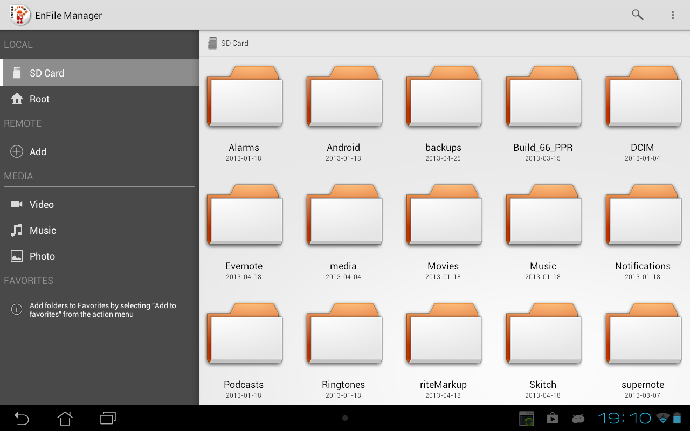Screen dimensions: 690x431
Task: Select SD Card in the sidebar
Action: coord(100,73)
